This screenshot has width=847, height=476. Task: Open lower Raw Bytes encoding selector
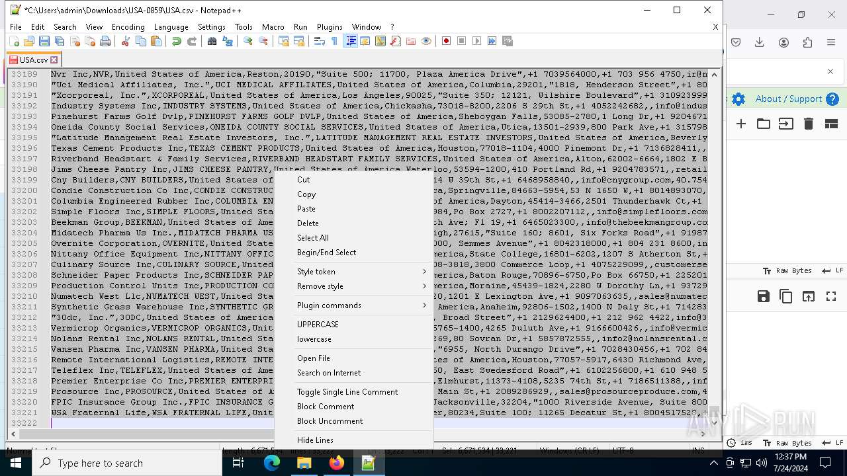tap(787, 443)
